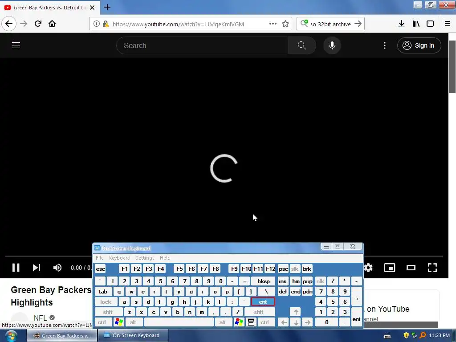
Task: Click the space bar on On-Screen Keyboard
Action: (179, 322)
